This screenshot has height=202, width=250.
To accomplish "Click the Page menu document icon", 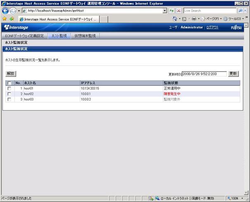I will pyautogui.click(x=203, y=19).
